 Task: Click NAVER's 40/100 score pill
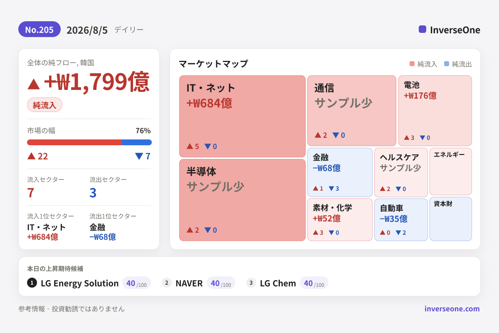click(x=221, y=283)
